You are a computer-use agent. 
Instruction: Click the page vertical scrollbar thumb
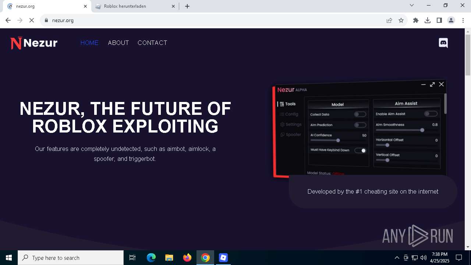[x=468, y=55]
